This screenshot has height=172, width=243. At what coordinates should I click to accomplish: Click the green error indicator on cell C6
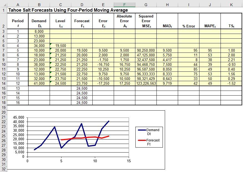coord(50,44)
